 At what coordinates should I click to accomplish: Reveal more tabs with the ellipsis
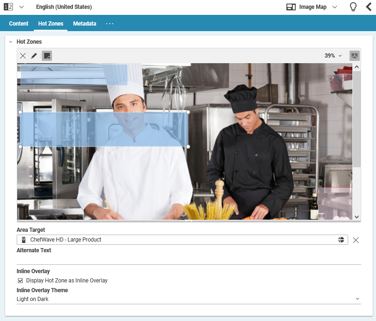110,23
